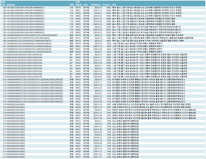Click date 2020-5-24 in route 301 row
This screenshot has width=206, height=159.
pyautogui.click(x=98, y=22)
